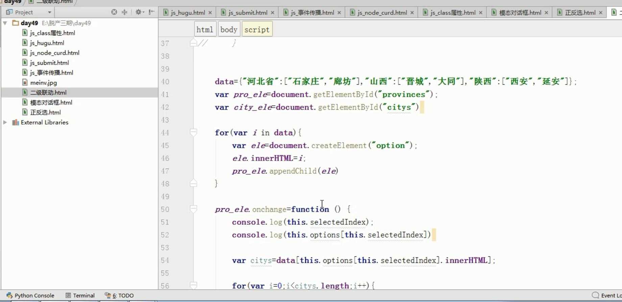Image resolution: width=622 pixels, height=302 pixels.
Task: Click the html breadcrumb
Action: [x=205, y=29]
